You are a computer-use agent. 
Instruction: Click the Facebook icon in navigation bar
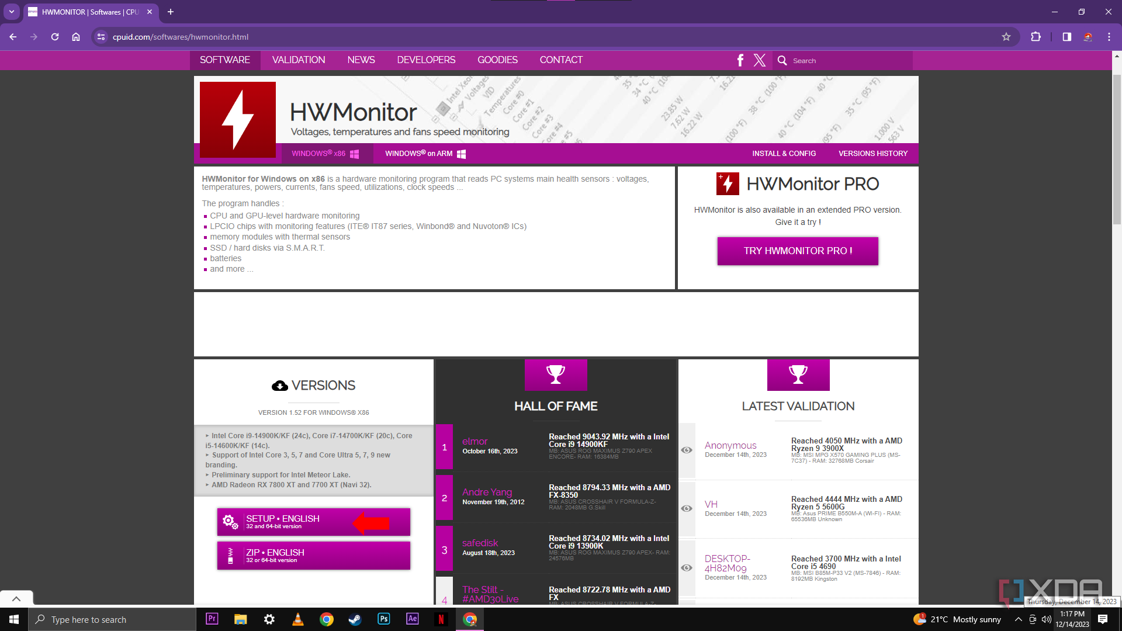tap(740, 60)
